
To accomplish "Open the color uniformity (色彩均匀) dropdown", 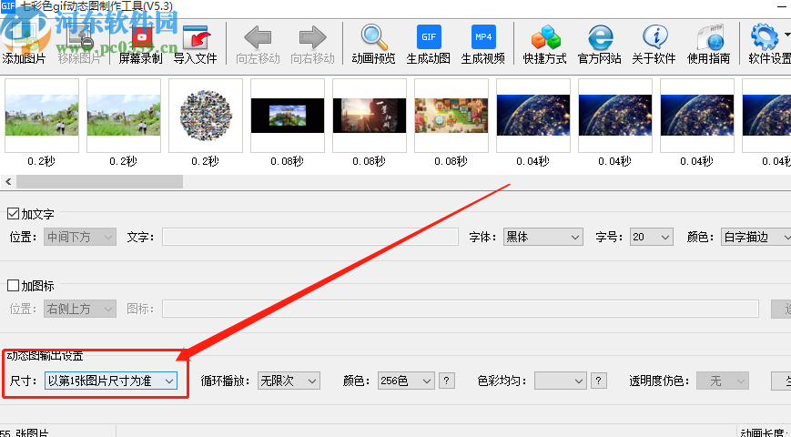I will (561, 381).
